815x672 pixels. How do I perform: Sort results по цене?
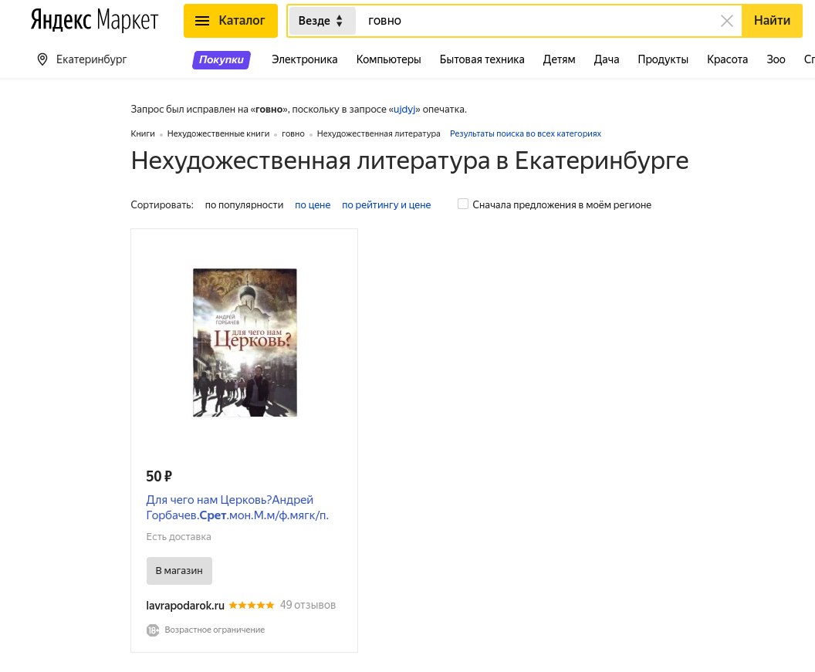313,204
